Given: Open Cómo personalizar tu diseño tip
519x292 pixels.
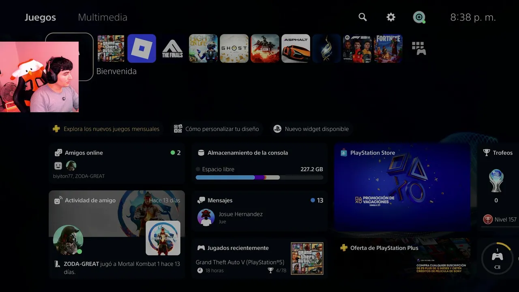Looking at the screenshot, I should tap(216, 129).
